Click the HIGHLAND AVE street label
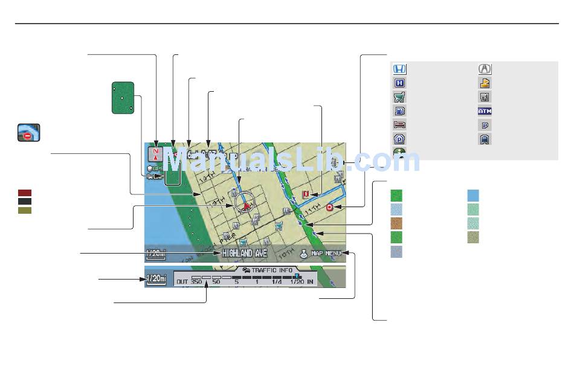This screenshot has width=574, height=384. pyautogui.click(x=245, y=253)
